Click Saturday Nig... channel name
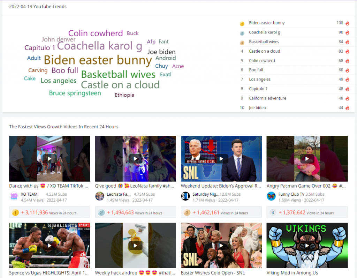This screenshot has height=278, width=357. coord(206,194)
